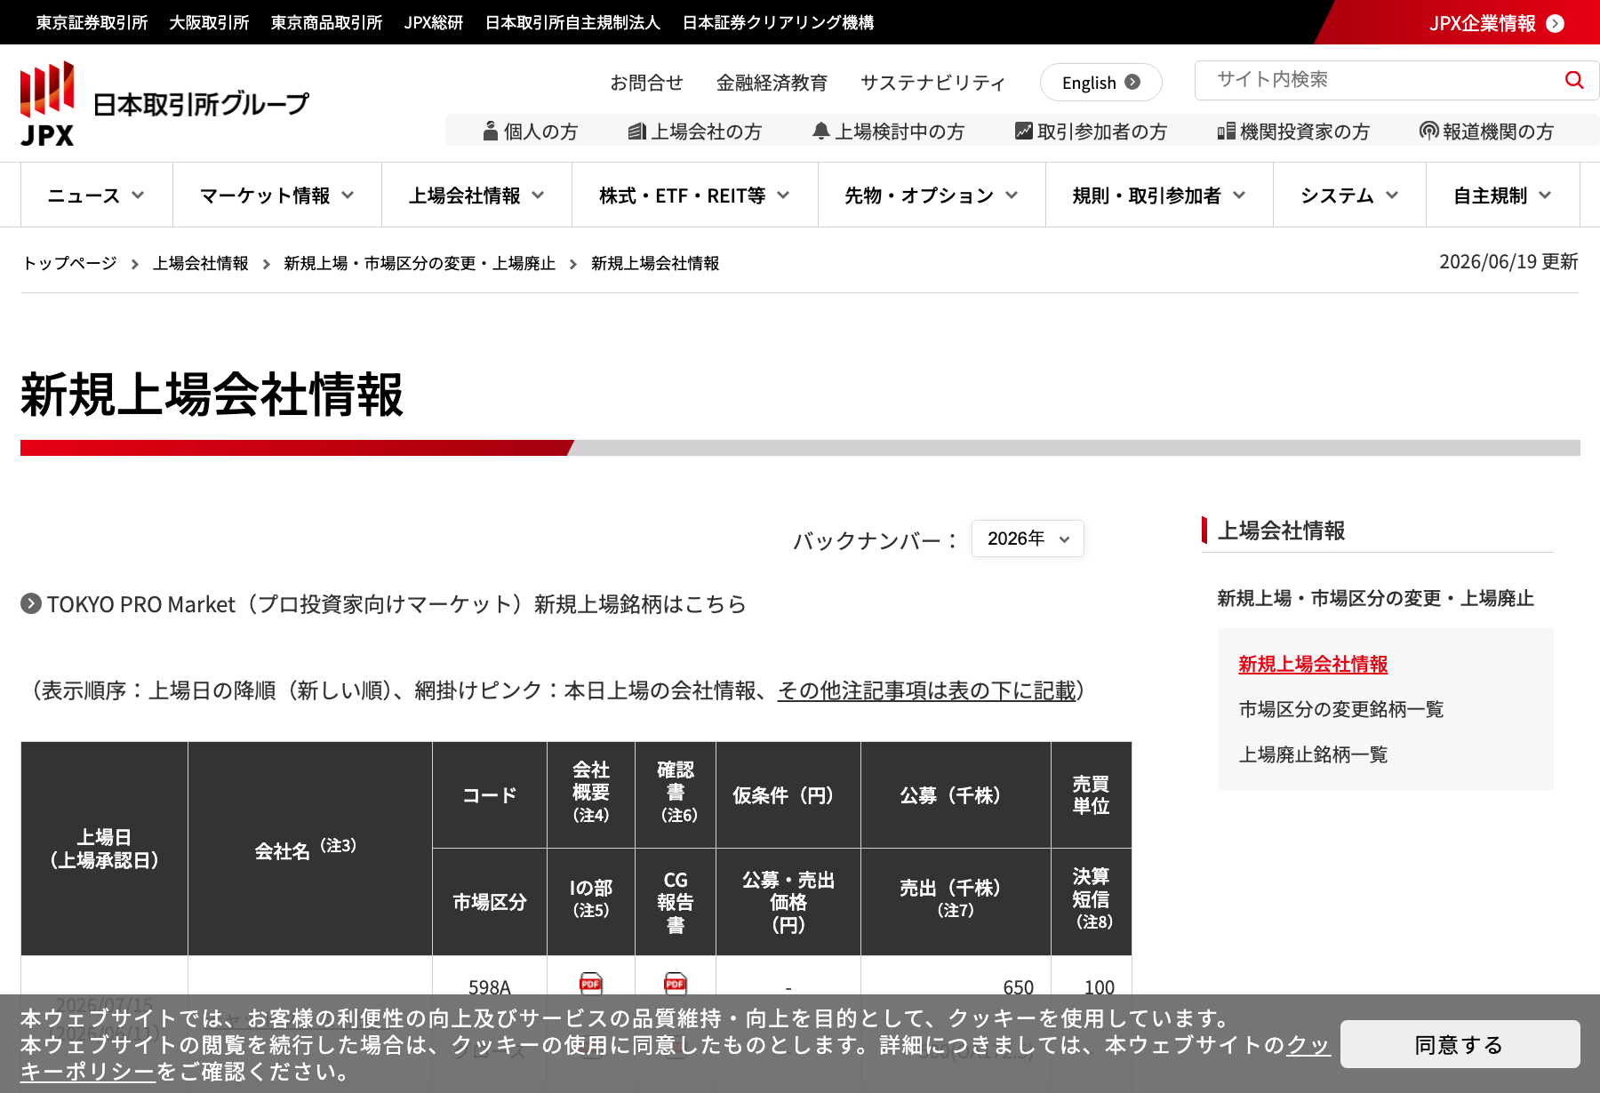Click the arrow icon in JPX企業情報
Viewport: 1600px width, 1093px height.
1556,24
